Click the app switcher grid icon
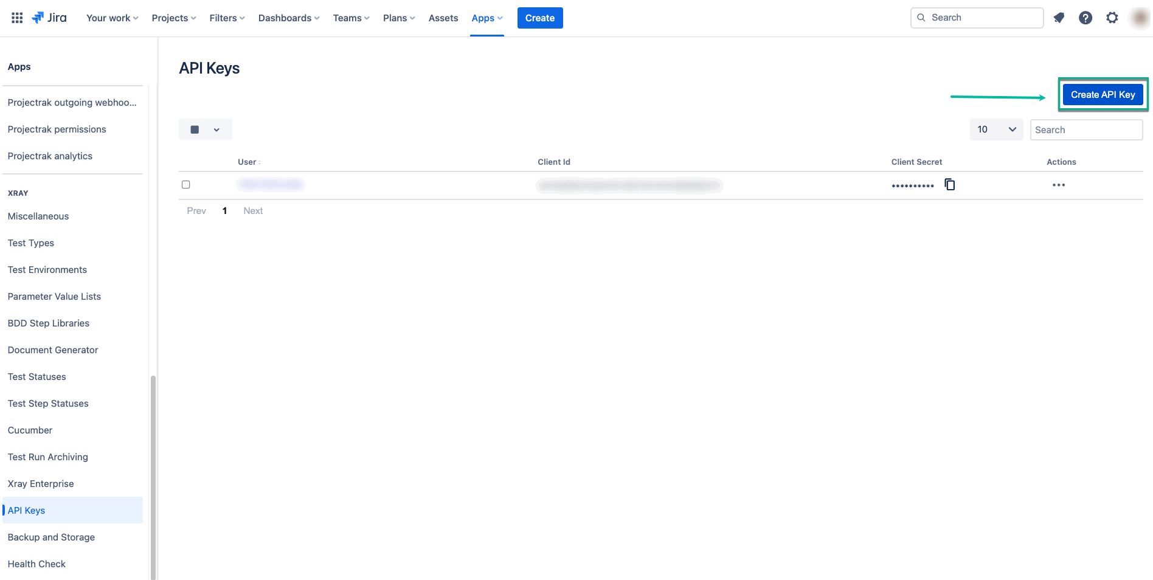The width and height of the screenshot is (1153, 580). pos(16,17)
